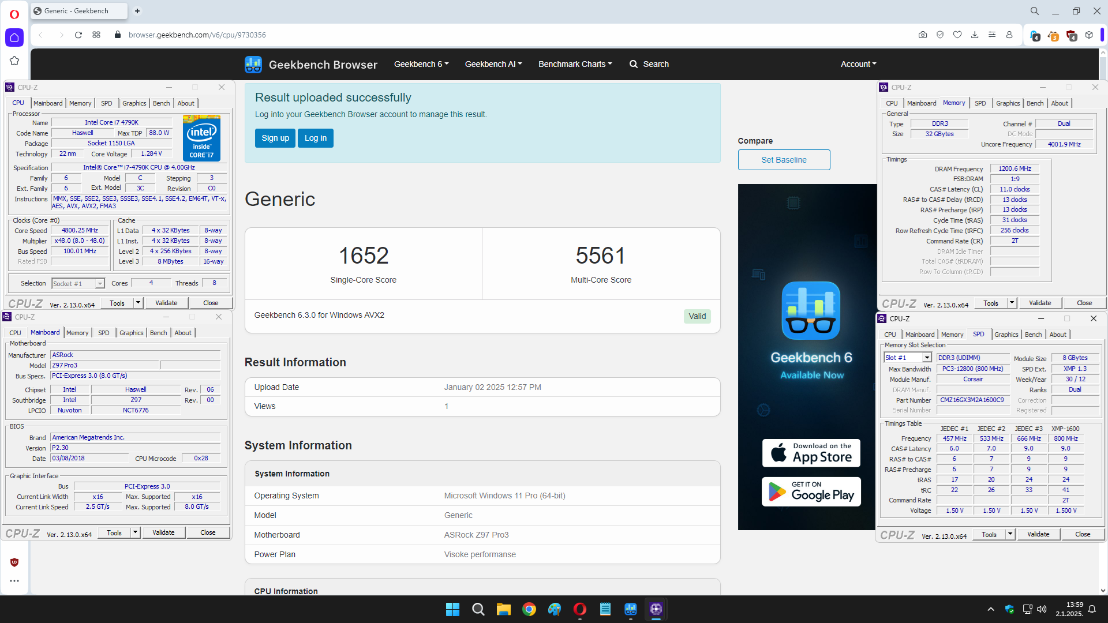
Task: Open Windows taskbar search
Action: (x=478, y=609)
